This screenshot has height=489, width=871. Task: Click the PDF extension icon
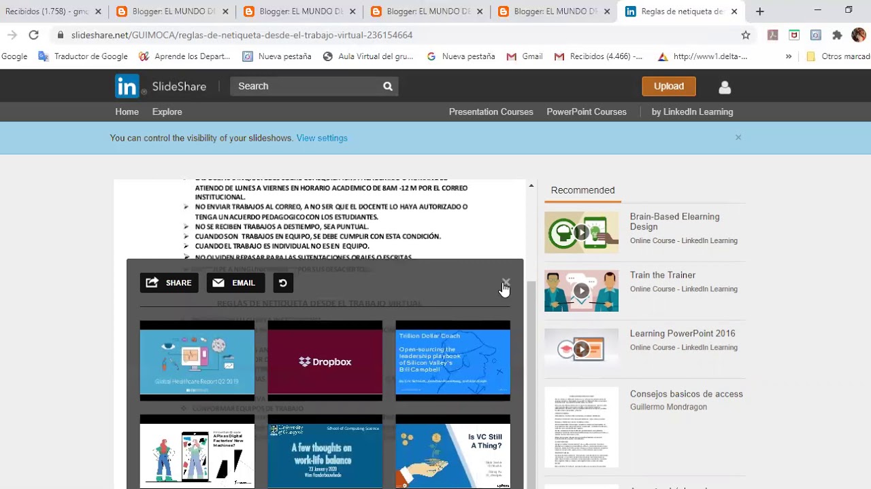[772, 35]
